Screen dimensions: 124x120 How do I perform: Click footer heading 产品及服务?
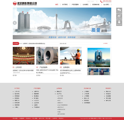(37, 88)
